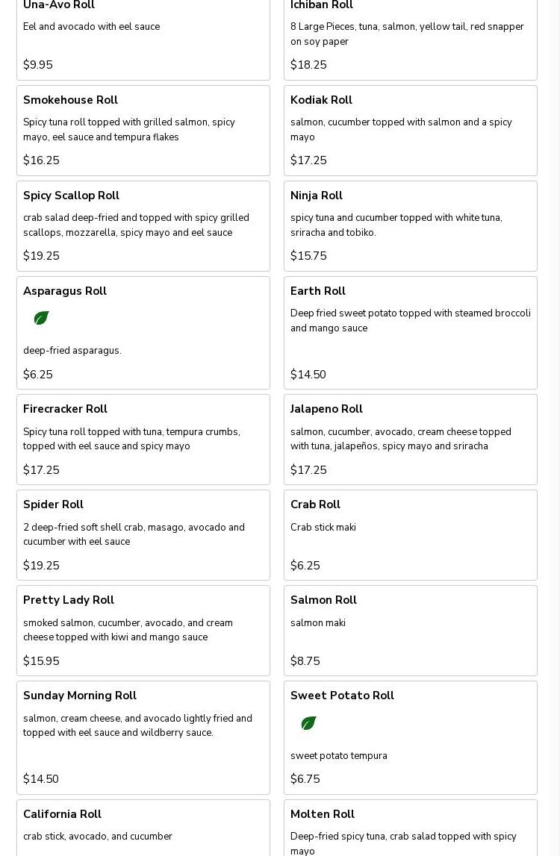This screenshot has height=856, width=560.
Task: Select the Spider Roll card
Action: point(143,535)
